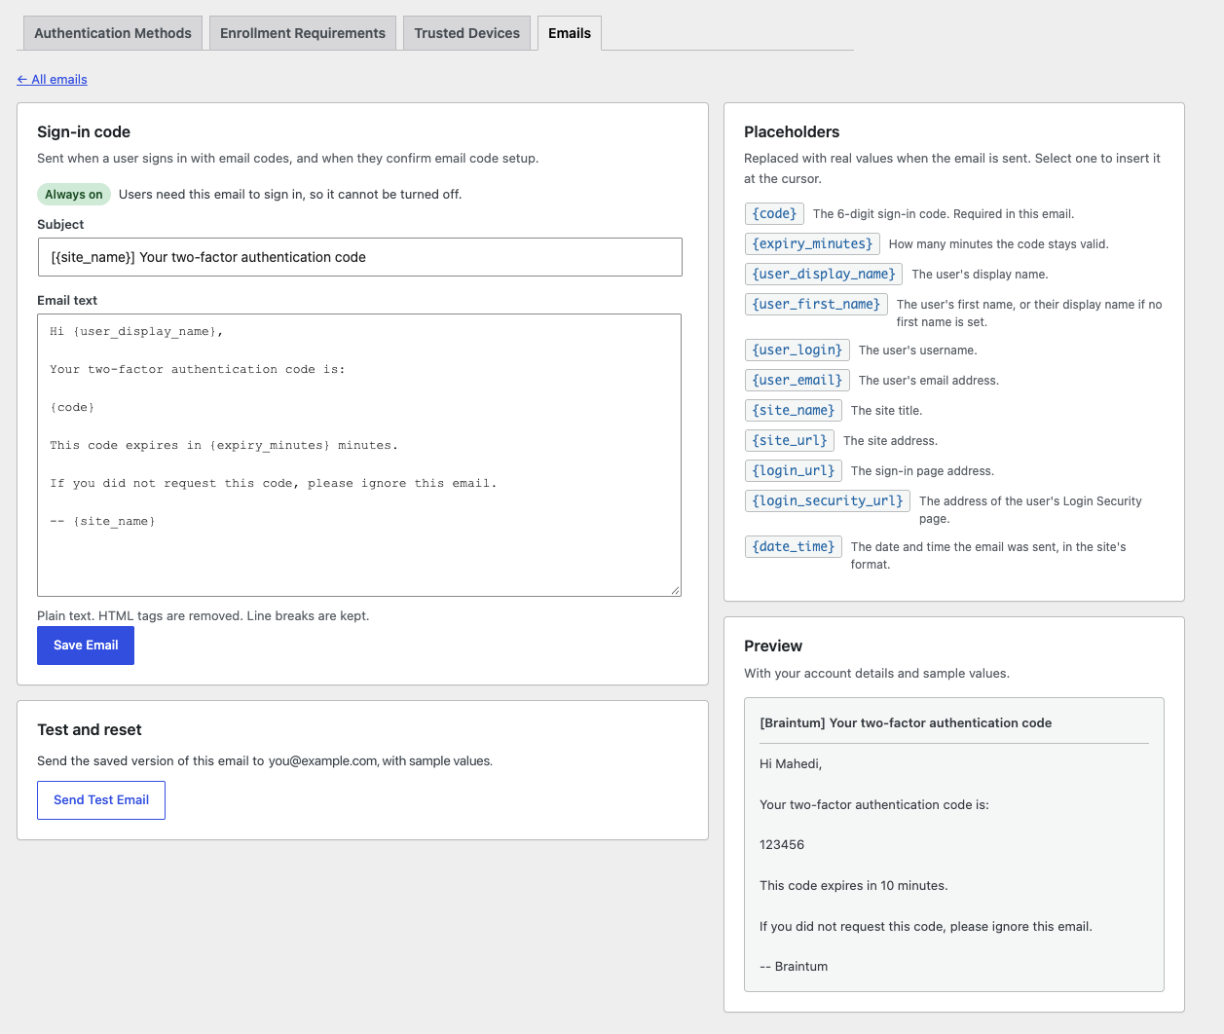The image size is (1224, 1034).
Task: Insert the {login_security_url} placeholder
Action: (x=828, y=500)
